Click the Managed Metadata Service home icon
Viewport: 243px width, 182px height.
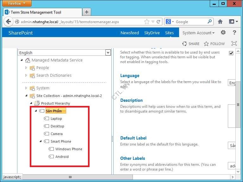(28, 60)
